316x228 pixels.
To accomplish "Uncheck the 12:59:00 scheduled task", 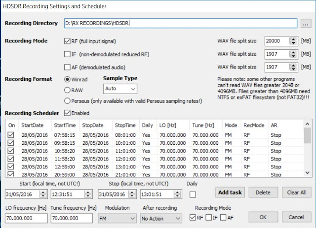I will click(x=11, y=166).
